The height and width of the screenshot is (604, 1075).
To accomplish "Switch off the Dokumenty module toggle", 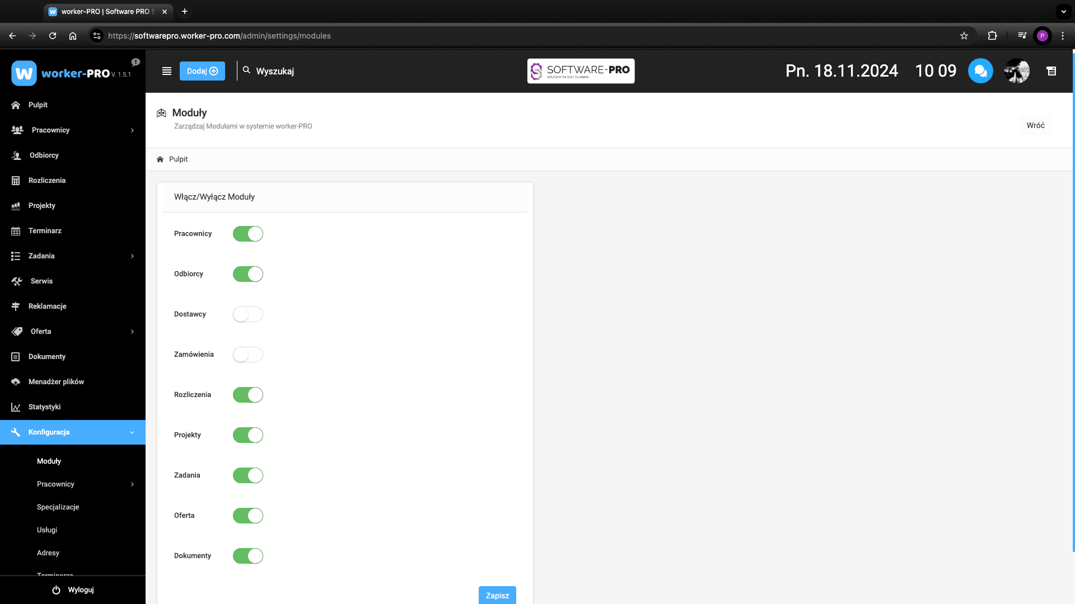I will click(x=247, y=556).
